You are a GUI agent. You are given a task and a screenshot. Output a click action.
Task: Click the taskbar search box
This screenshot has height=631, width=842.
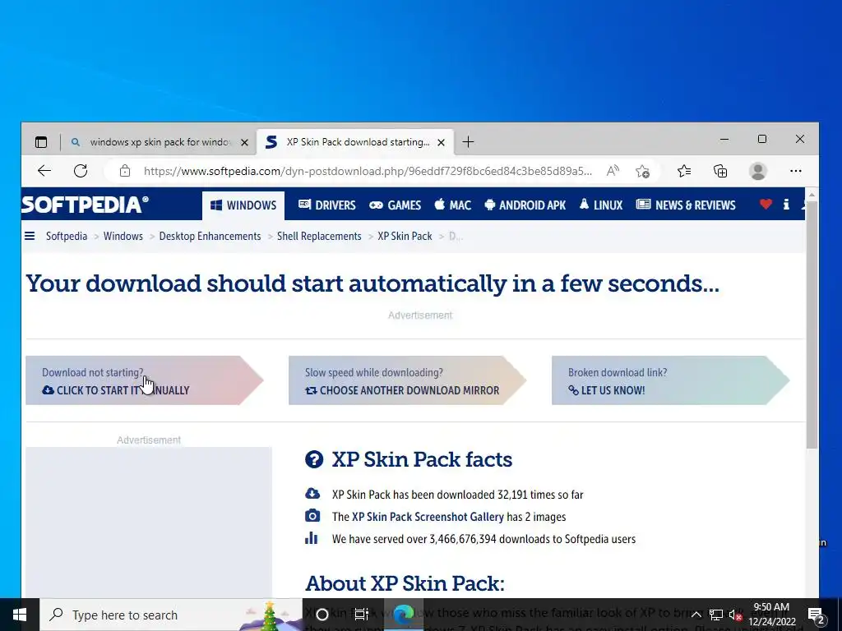tap(171, 615)
